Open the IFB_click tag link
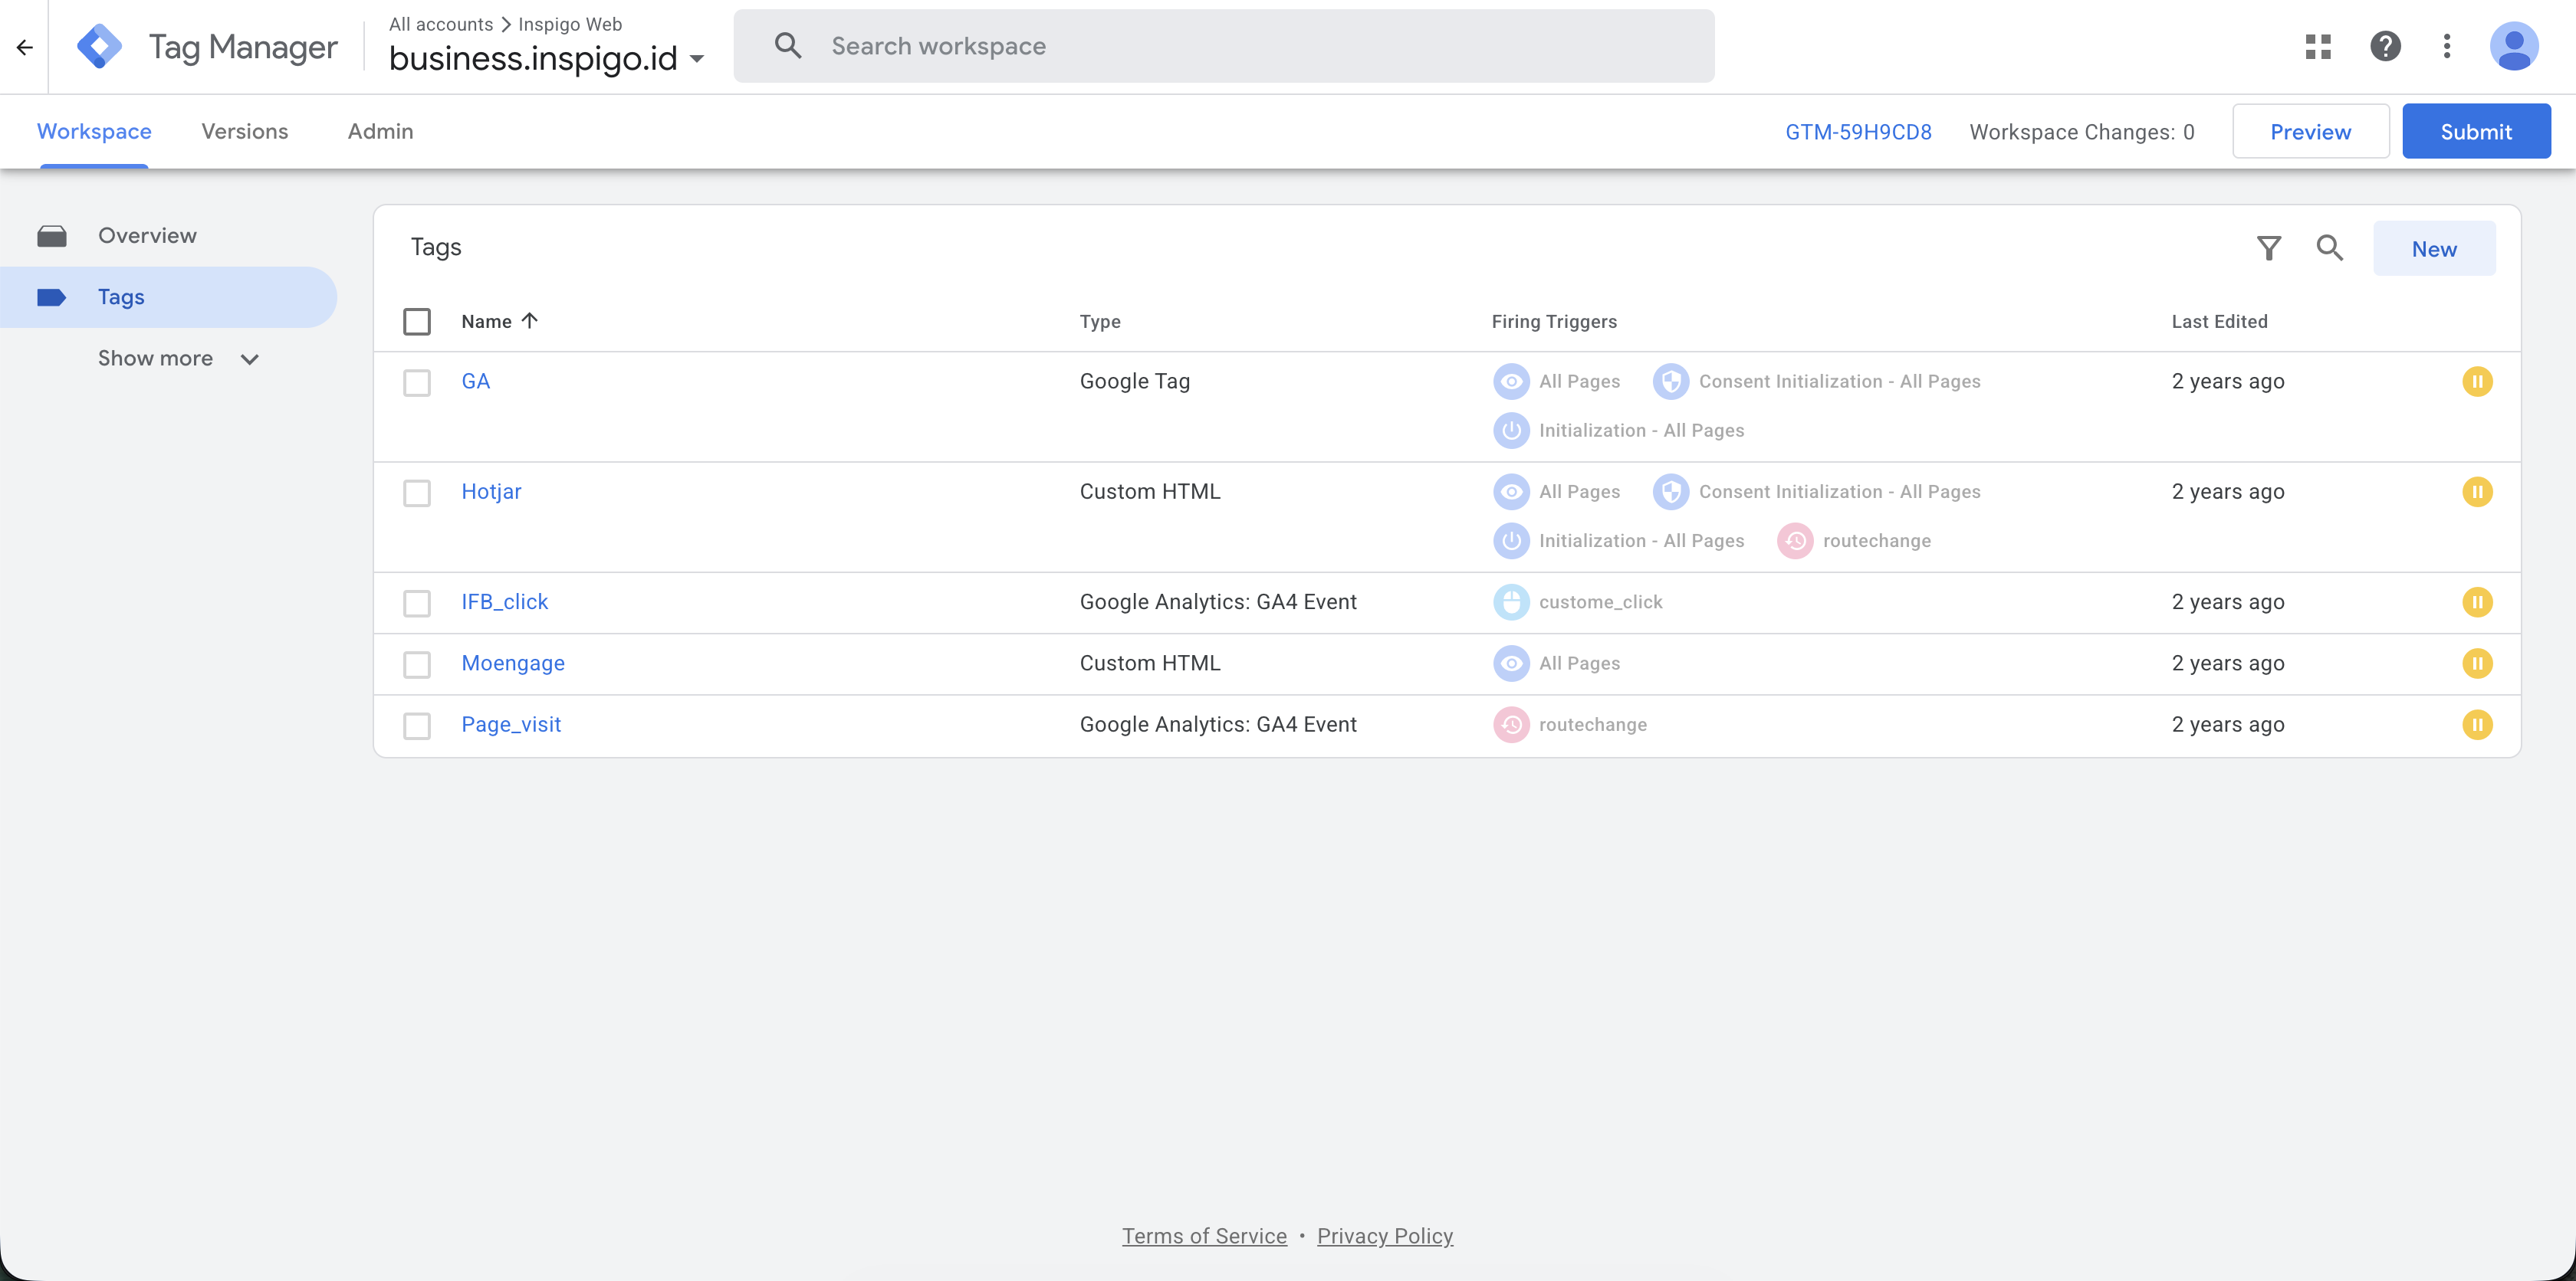The height and width of the screenshot is (1281, 2576). coord(504,601)
